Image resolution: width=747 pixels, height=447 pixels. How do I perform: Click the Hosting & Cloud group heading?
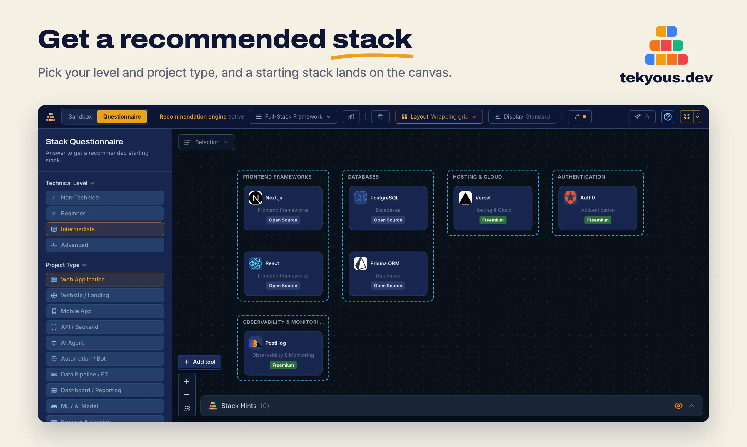tap(477, 177)
